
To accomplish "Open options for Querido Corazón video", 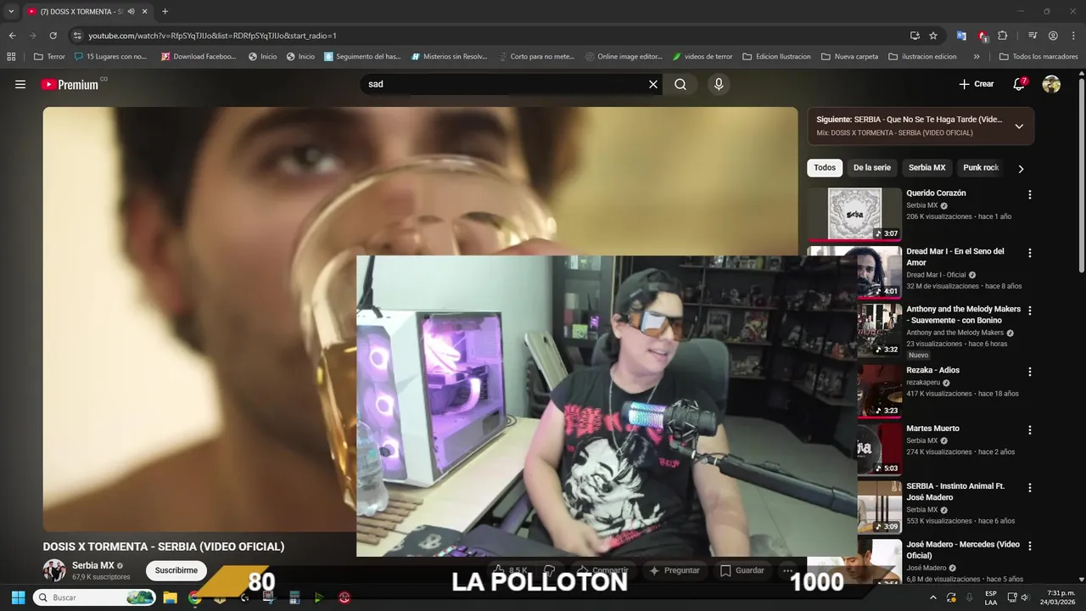I will coord(1030,194).
